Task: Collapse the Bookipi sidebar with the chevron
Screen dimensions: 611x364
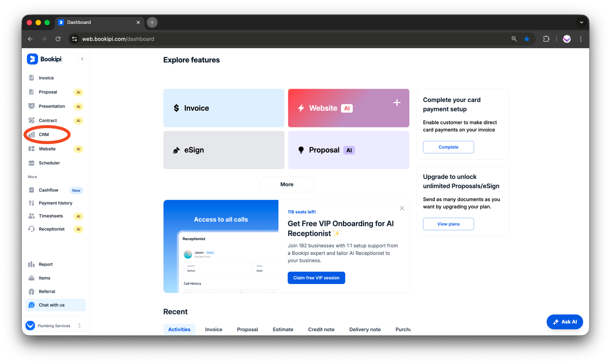Action: (x=82, y=59)
